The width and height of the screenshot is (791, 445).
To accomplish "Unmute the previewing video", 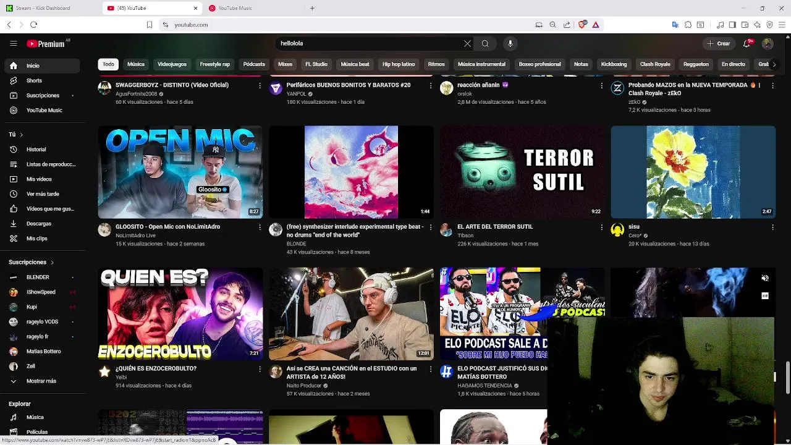I will point(764,278).
